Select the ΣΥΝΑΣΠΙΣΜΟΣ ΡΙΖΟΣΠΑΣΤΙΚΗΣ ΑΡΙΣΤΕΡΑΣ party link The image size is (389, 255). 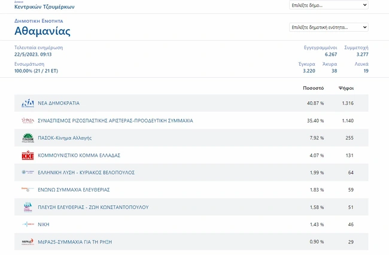point(115,120)
